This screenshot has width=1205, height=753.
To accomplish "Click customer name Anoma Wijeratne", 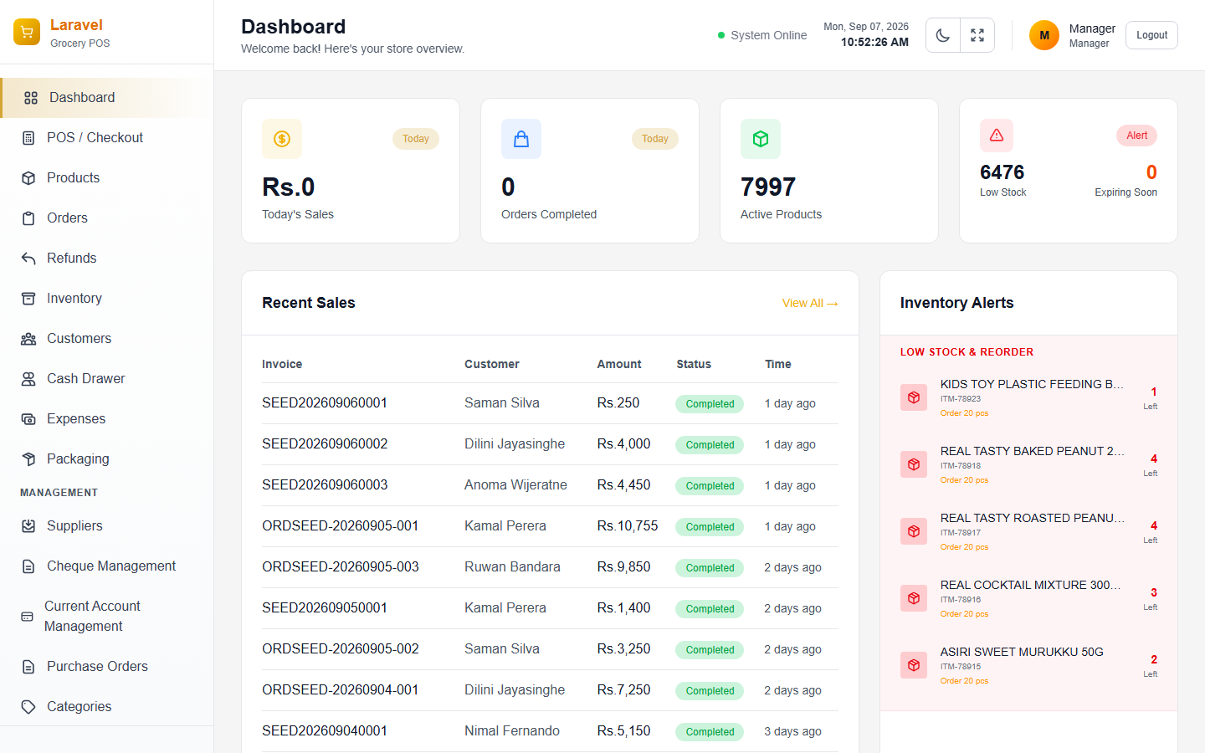I will click(515, 485).
